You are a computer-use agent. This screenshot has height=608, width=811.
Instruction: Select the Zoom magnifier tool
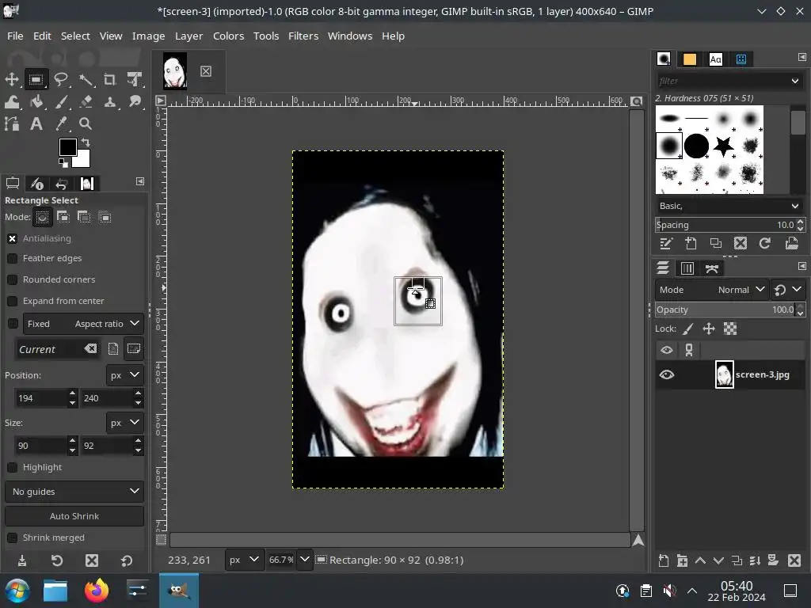click(86, 123)
